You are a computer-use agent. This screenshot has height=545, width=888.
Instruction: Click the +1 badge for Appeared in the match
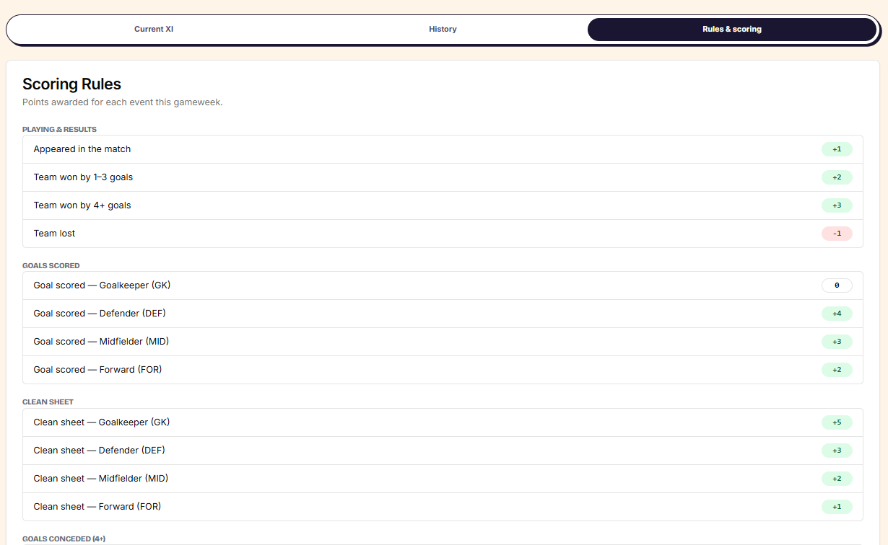837,149
